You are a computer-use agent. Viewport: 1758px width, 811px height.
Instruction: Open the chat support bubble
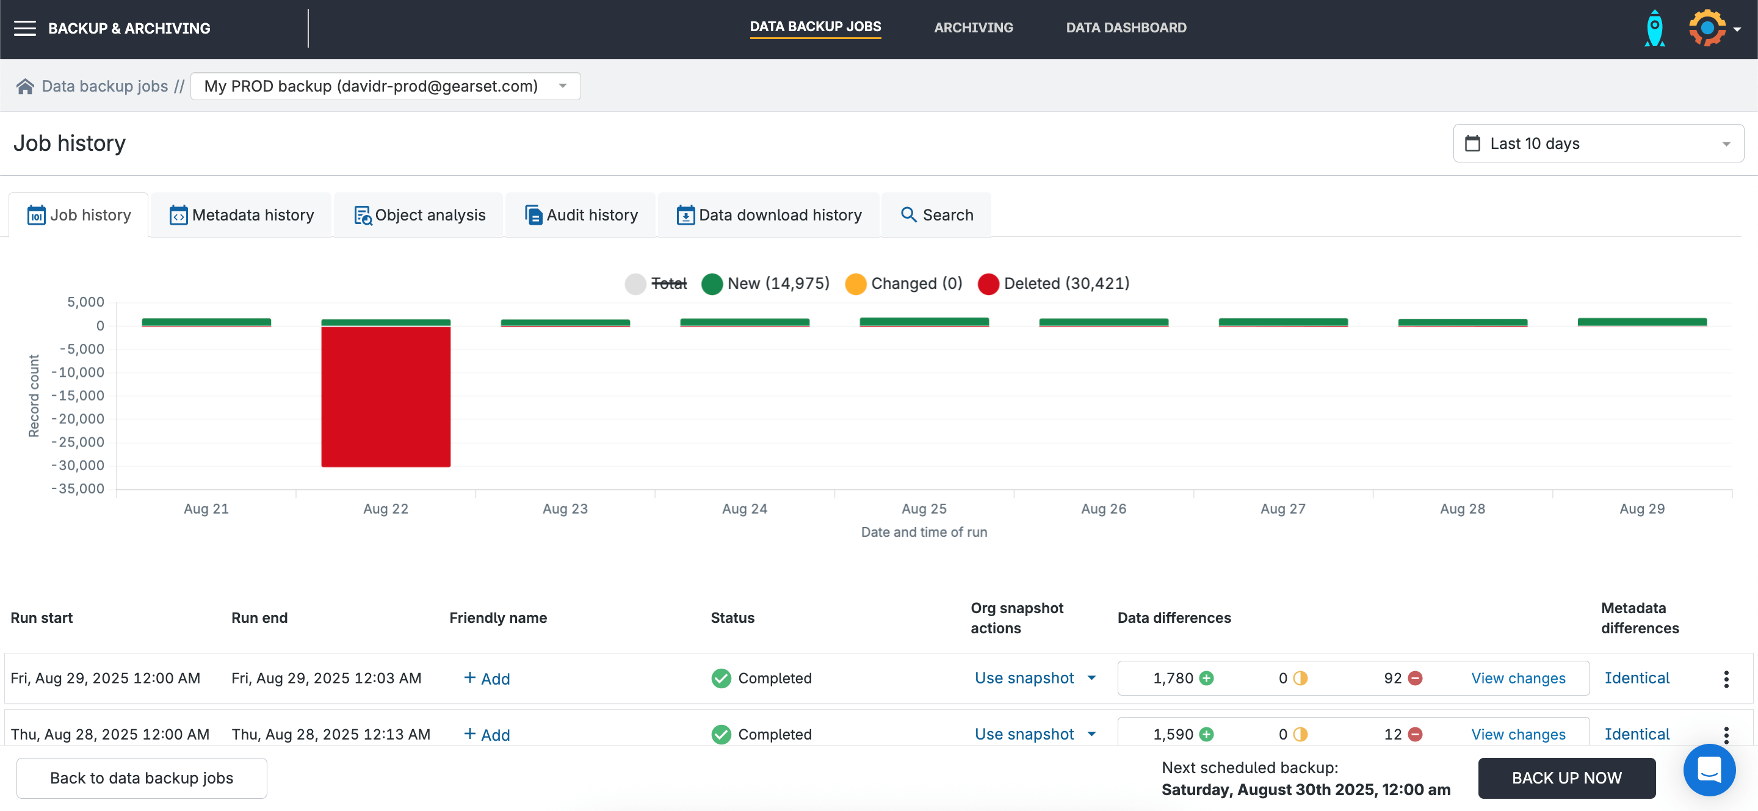point(1709,769)
